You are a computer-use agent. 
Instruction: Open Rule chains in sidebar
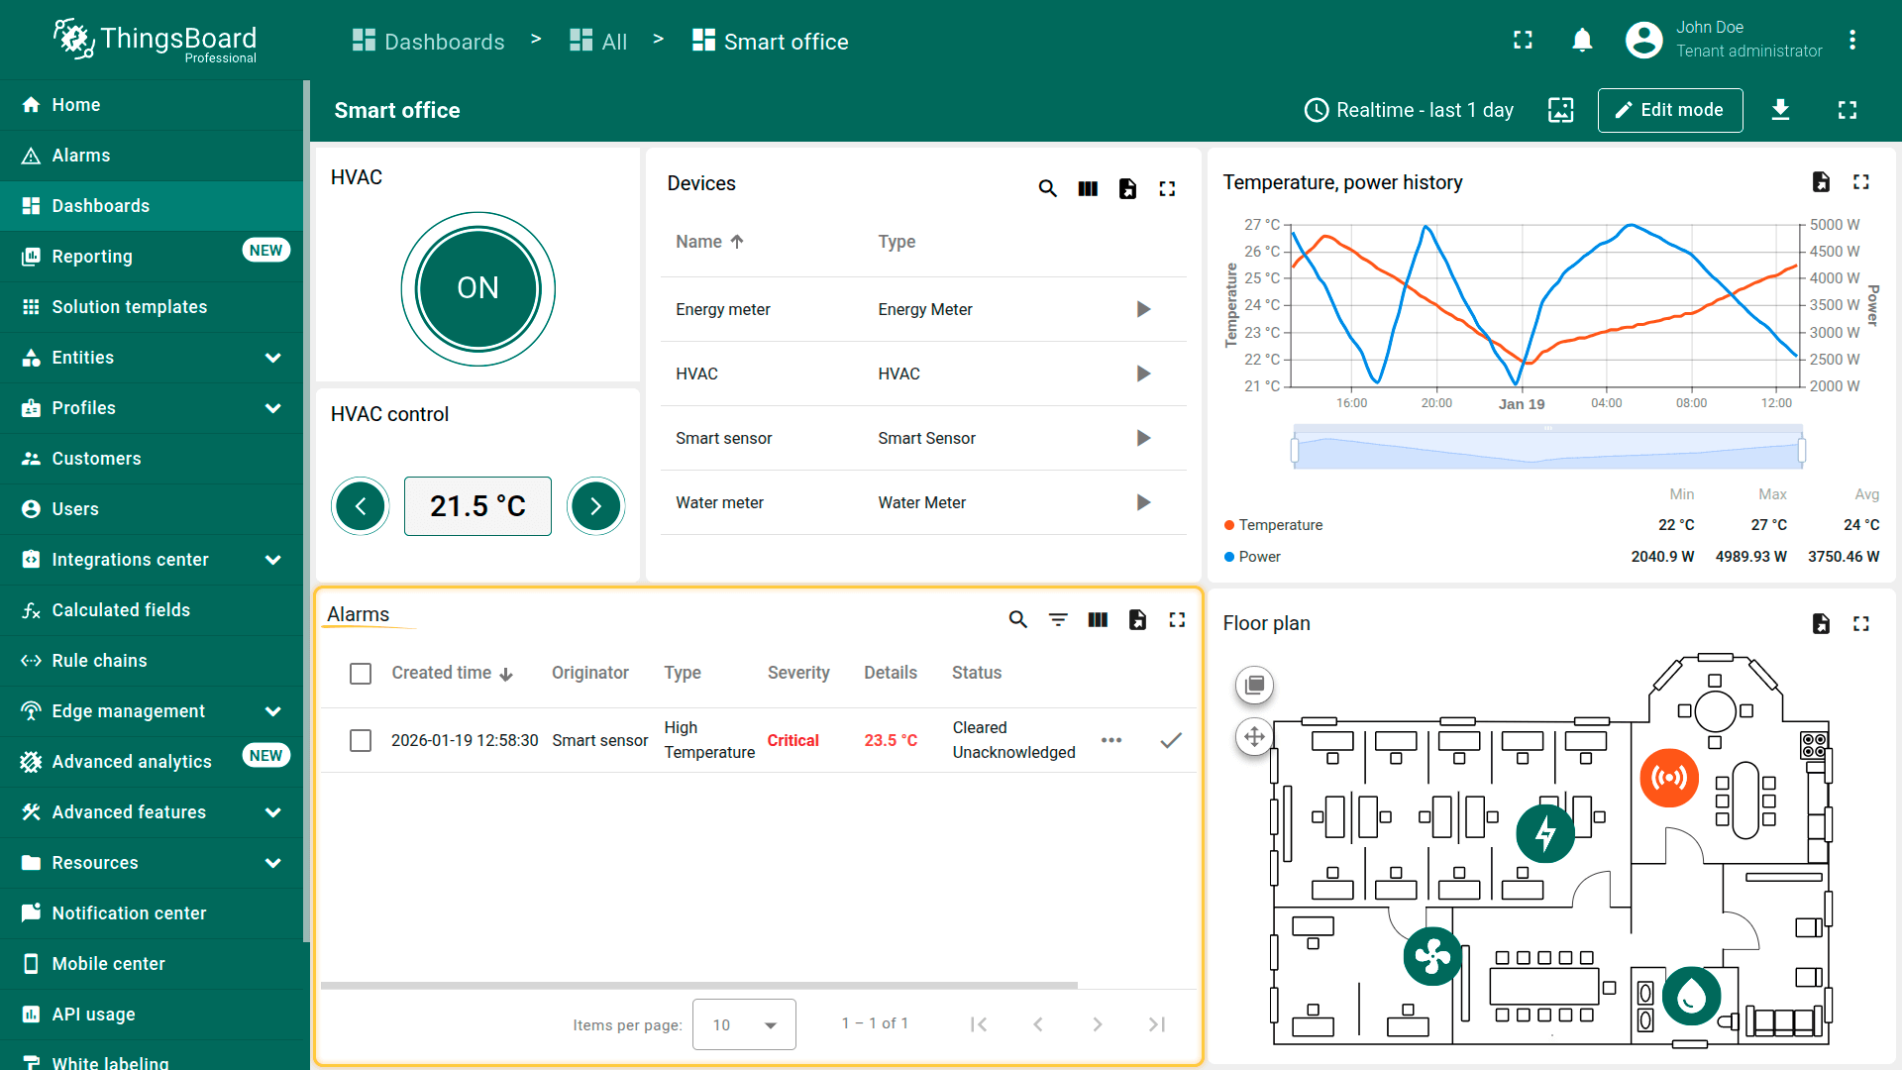99,661
